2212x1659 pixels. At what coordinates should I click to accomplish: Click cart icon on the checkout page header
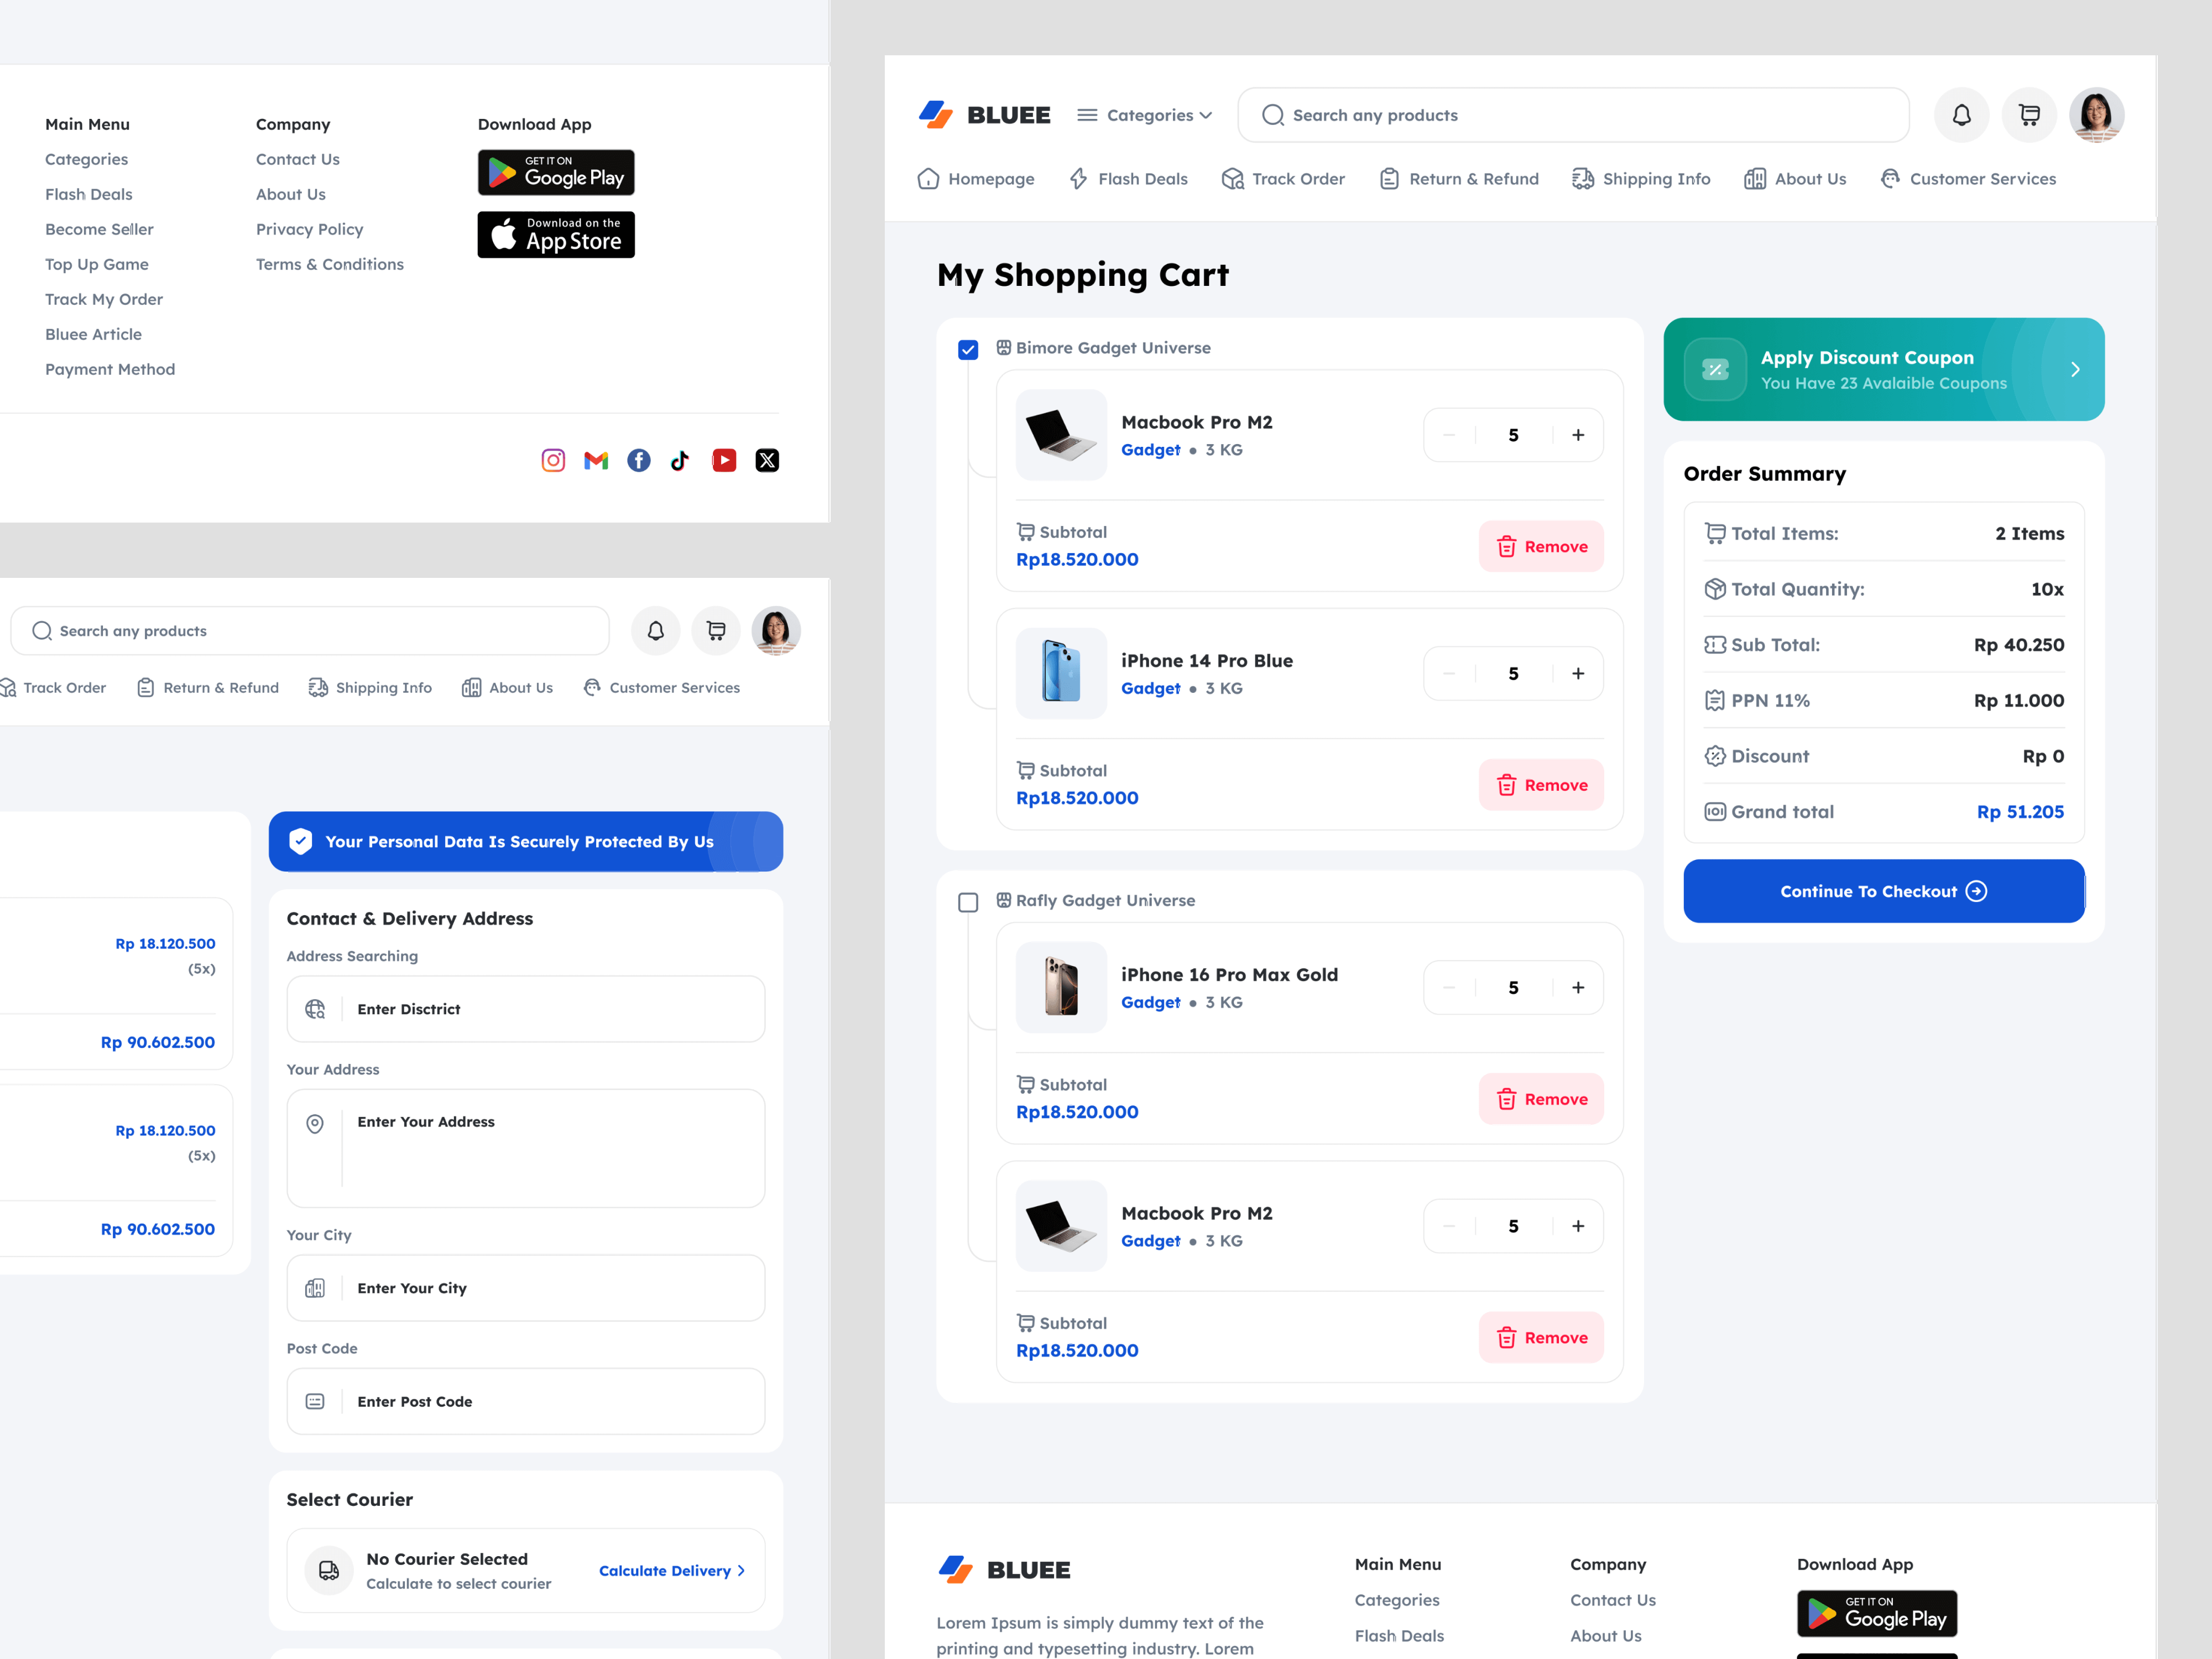[x=716, y=631]
